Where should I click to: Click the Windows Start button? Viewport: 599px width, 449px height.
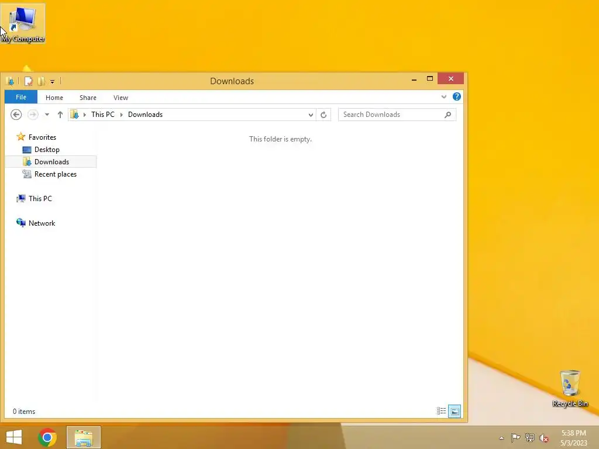14,437
